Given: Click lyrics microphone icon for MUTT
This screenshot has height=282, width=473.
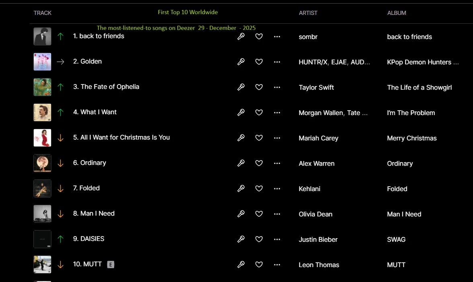Looking at the screenshot, I should pyautogui.click(x=241, y=265).
